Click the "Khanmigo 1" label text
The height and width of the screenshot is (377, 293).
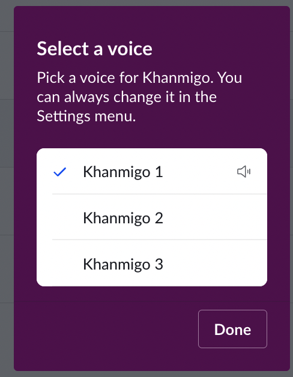[123, 172]
